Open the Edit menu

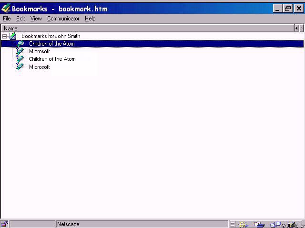(20, 19)
